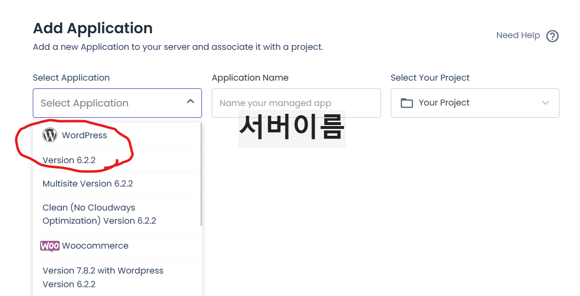Choose Version 7.8.2 with Wordpress option

[117, 277]
